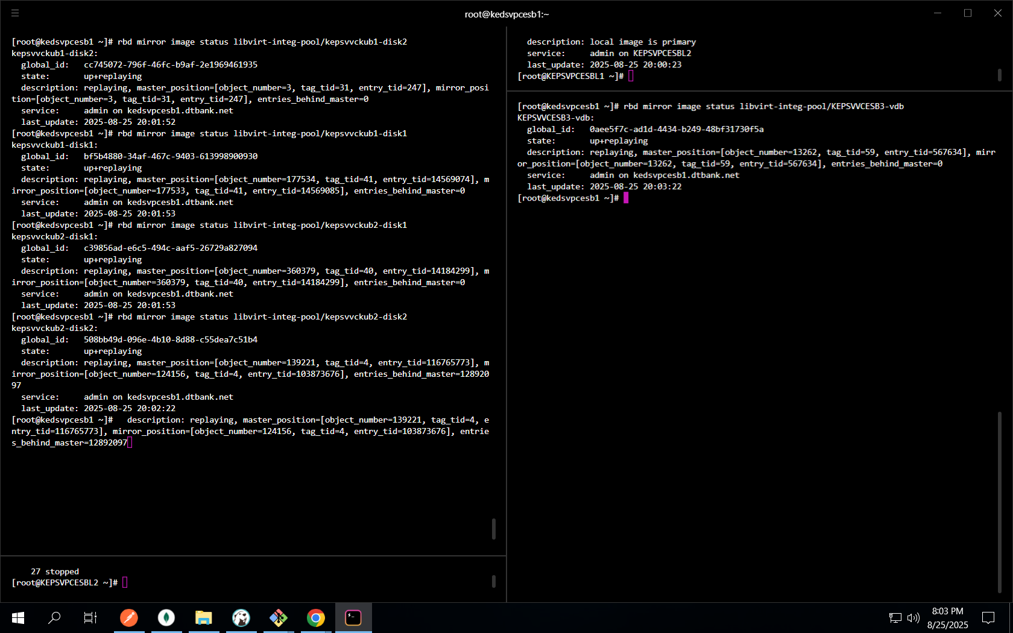The height and width of the screenshot is (633, 1013).
Task: Show calendar from the 8:03 PM clock
Action: pyautogui.click(x=947, y=617)
